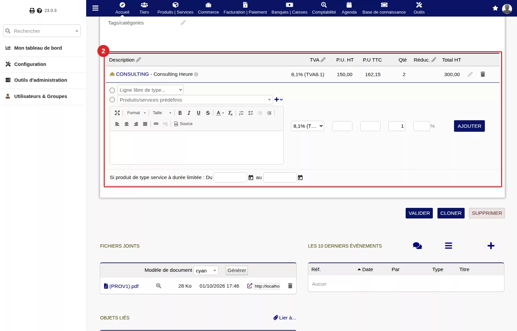Open start date calendar picker
The height and width of the screenshot is (331, 517).
tap(251, 178)
